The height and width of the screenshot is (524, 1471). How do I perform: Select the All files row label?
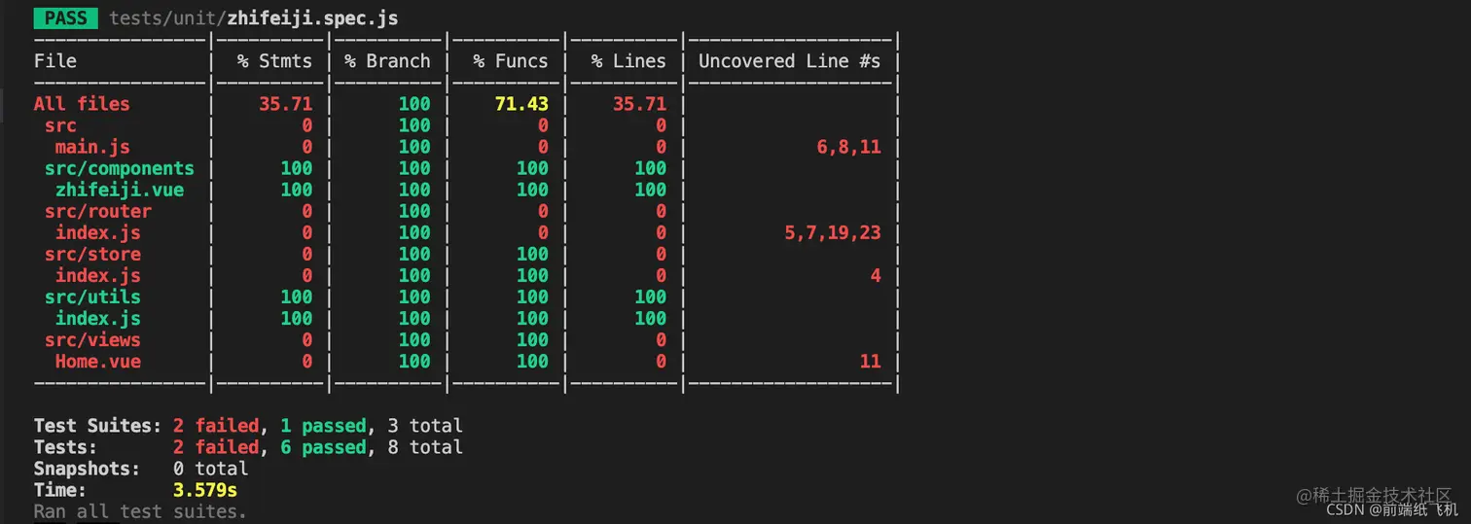(82, 104)
